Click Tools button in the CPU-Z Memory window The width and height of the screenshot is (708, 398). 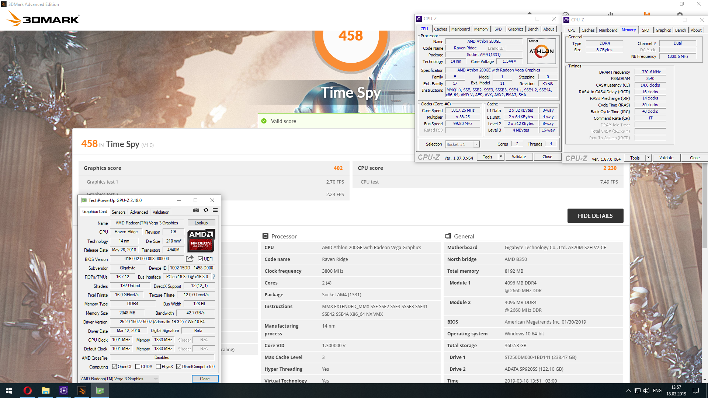pos(635,158)
